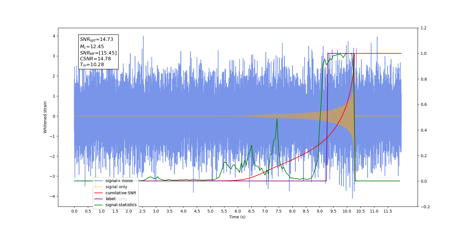Click the 9.5 tick on the time axis
Image resolution: width=464 pixels, height=232 pixels.
click(333, 211)
